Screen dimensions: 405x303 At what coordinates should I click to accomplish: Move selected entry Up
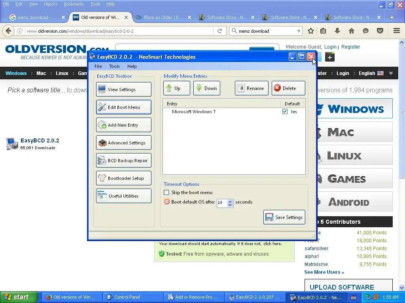(x=177, y=88)
